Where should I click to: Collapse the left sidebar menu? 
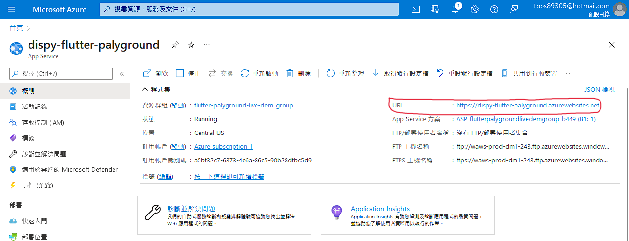(x=122, y=74)
